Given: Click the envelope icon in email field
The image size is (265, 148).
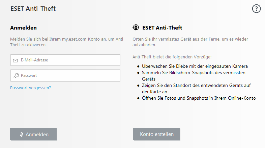Looking at the screenshot, I should (16, 60).
